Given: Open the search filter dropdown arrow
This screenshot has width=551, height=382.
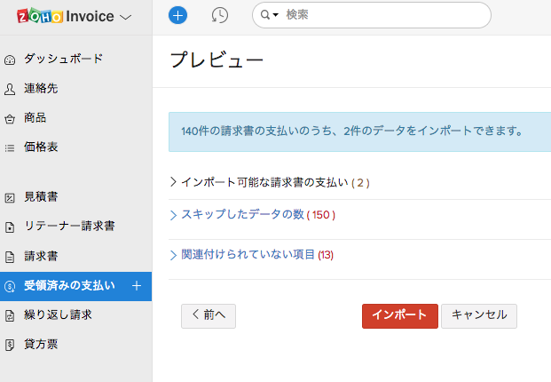Looking at the screenshot, I should point(269,15).
